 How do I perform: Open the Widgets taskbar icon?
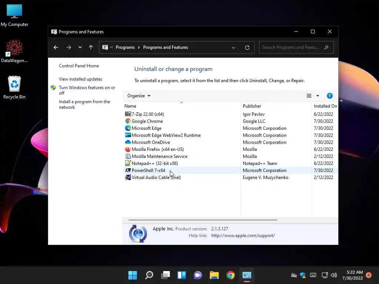coord(182,275)
